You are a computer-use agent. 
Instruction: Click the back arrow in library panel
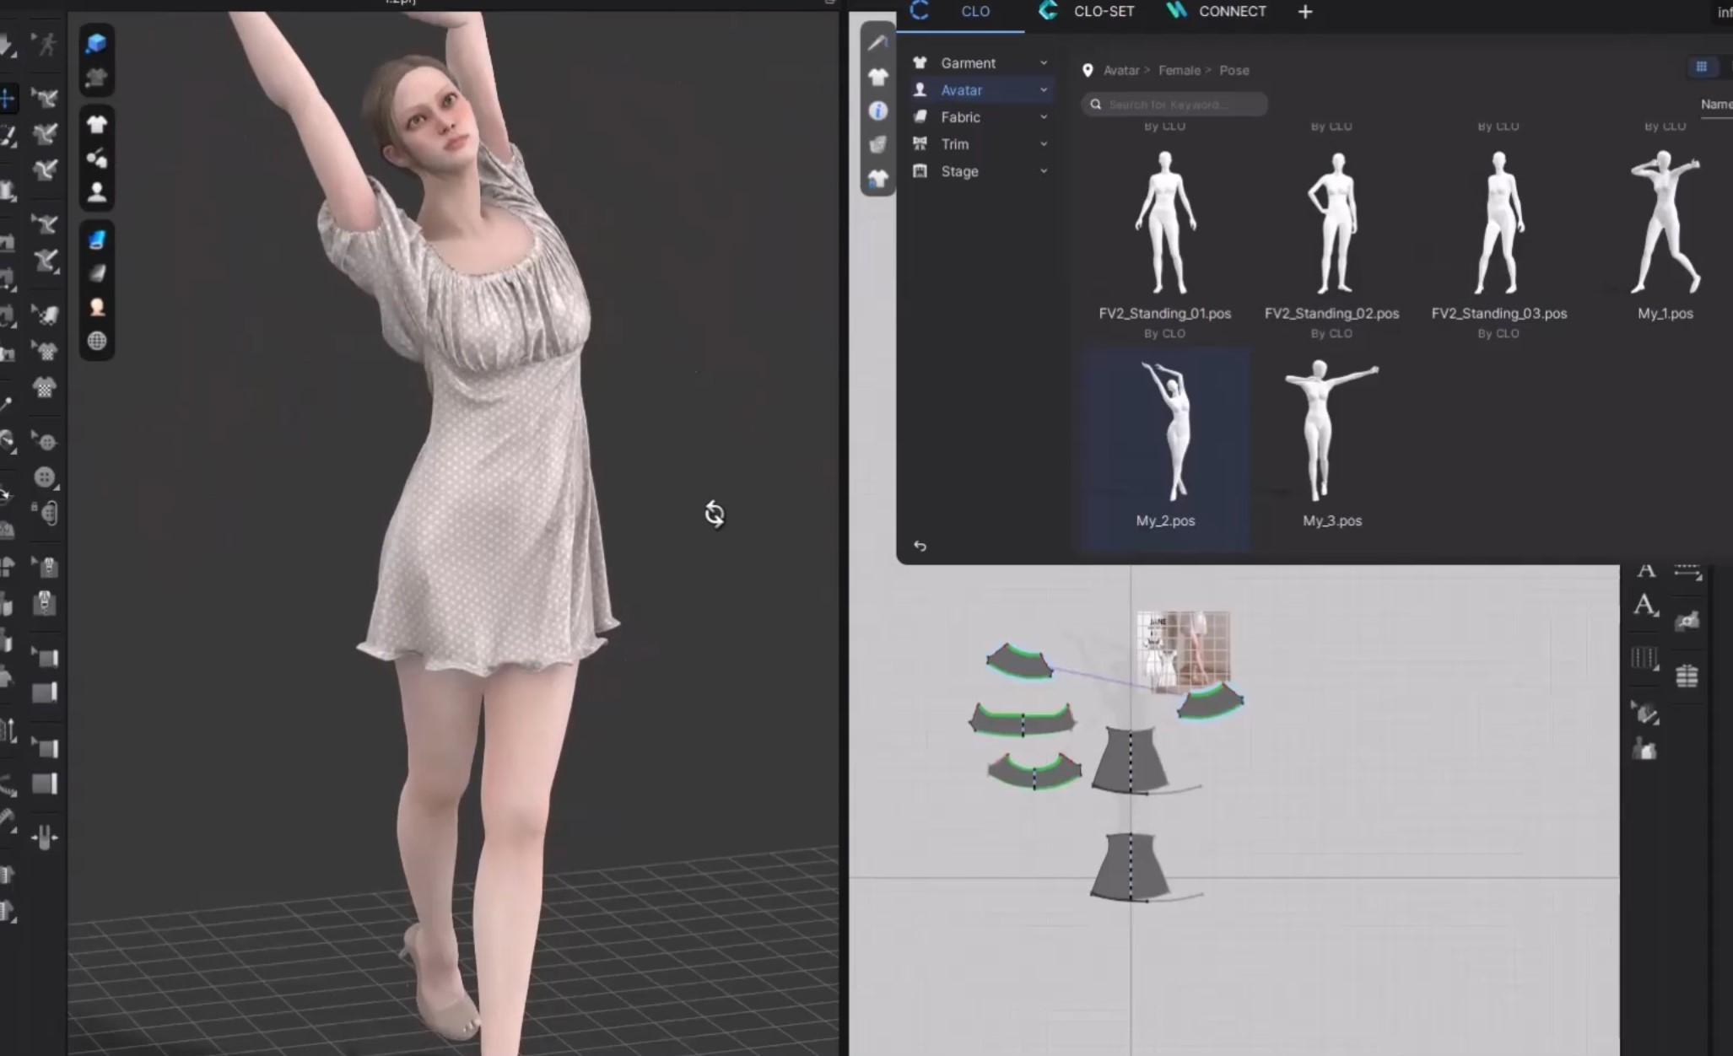tap(920, 547)
